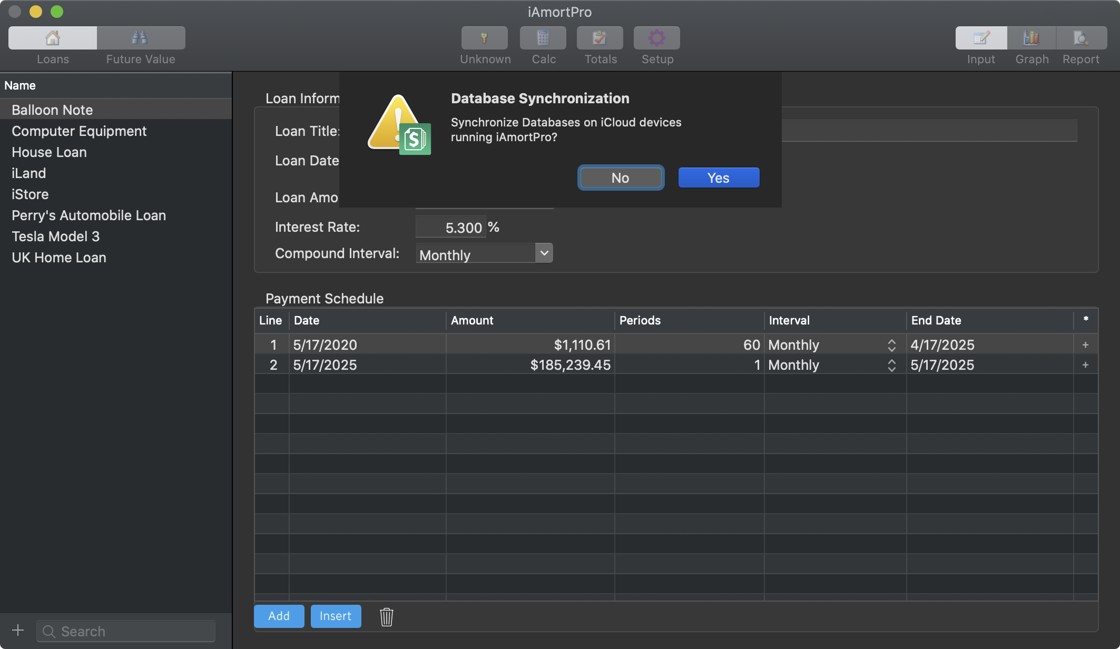Image resolution: width=1120 pixels, height=649 pixels.
Task: Expand the Compound Interval dropdown
Action: click(544, 253)
